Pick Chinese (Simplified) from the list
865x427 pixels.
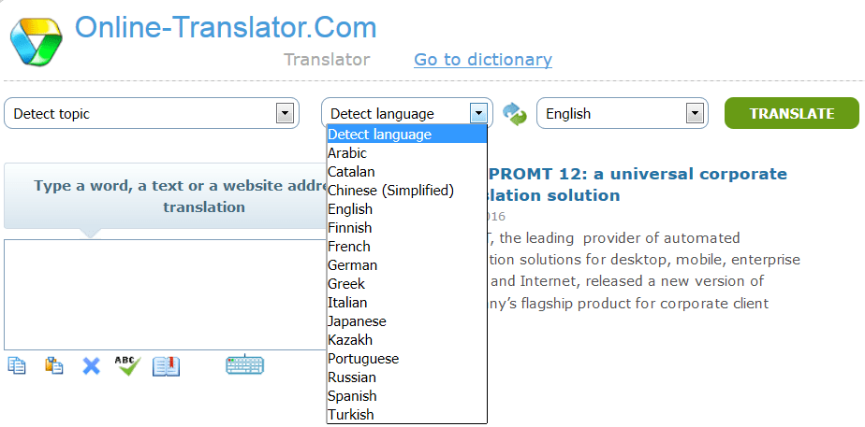390,191
